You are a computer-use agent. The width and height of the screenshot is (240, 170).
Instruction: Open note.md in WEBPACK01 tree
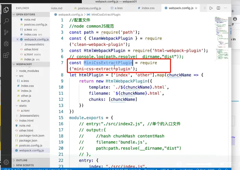25,126
